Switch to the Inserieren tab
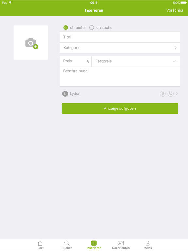This screenshot has height=251, width=188. [94, 245]
